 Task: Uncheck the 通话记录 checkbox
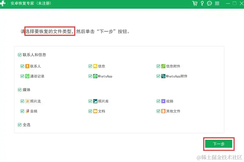coord(22,76)
